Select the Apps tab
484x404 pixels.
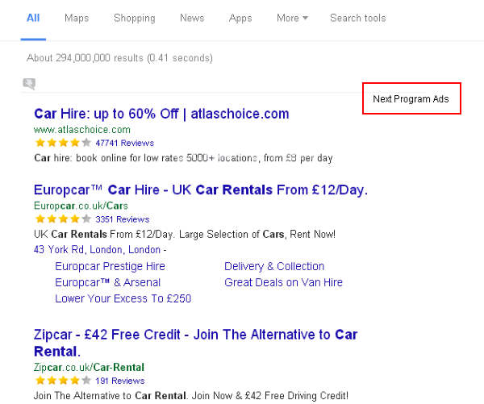[x=240, y=18]
